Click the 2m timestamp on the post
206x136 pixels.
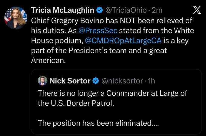click(x=157, y=11)
